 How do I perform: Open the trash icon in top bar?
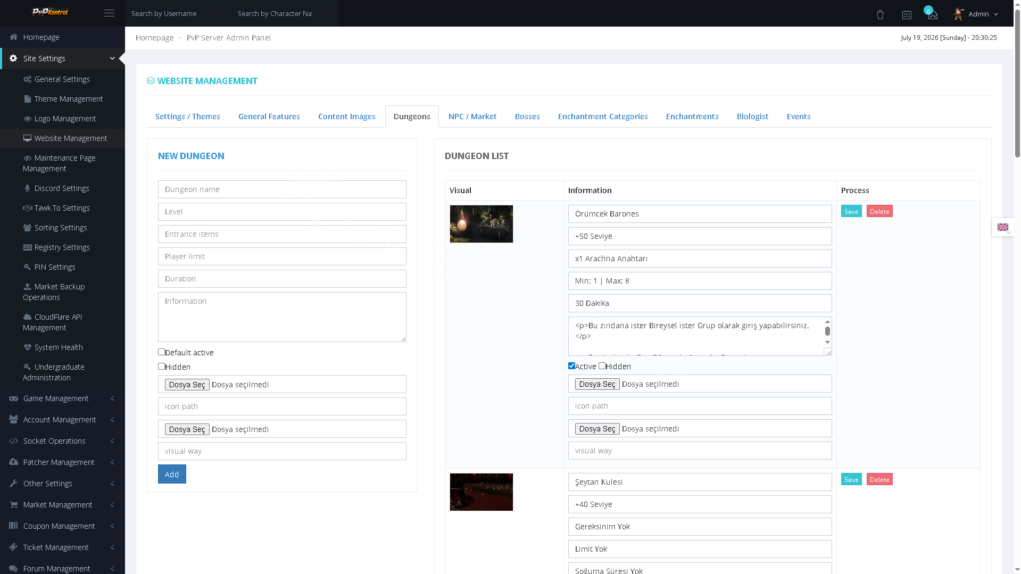[x=880, y=14]
